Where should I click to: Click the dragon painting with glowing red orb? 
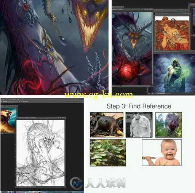[x=132, y=49]
